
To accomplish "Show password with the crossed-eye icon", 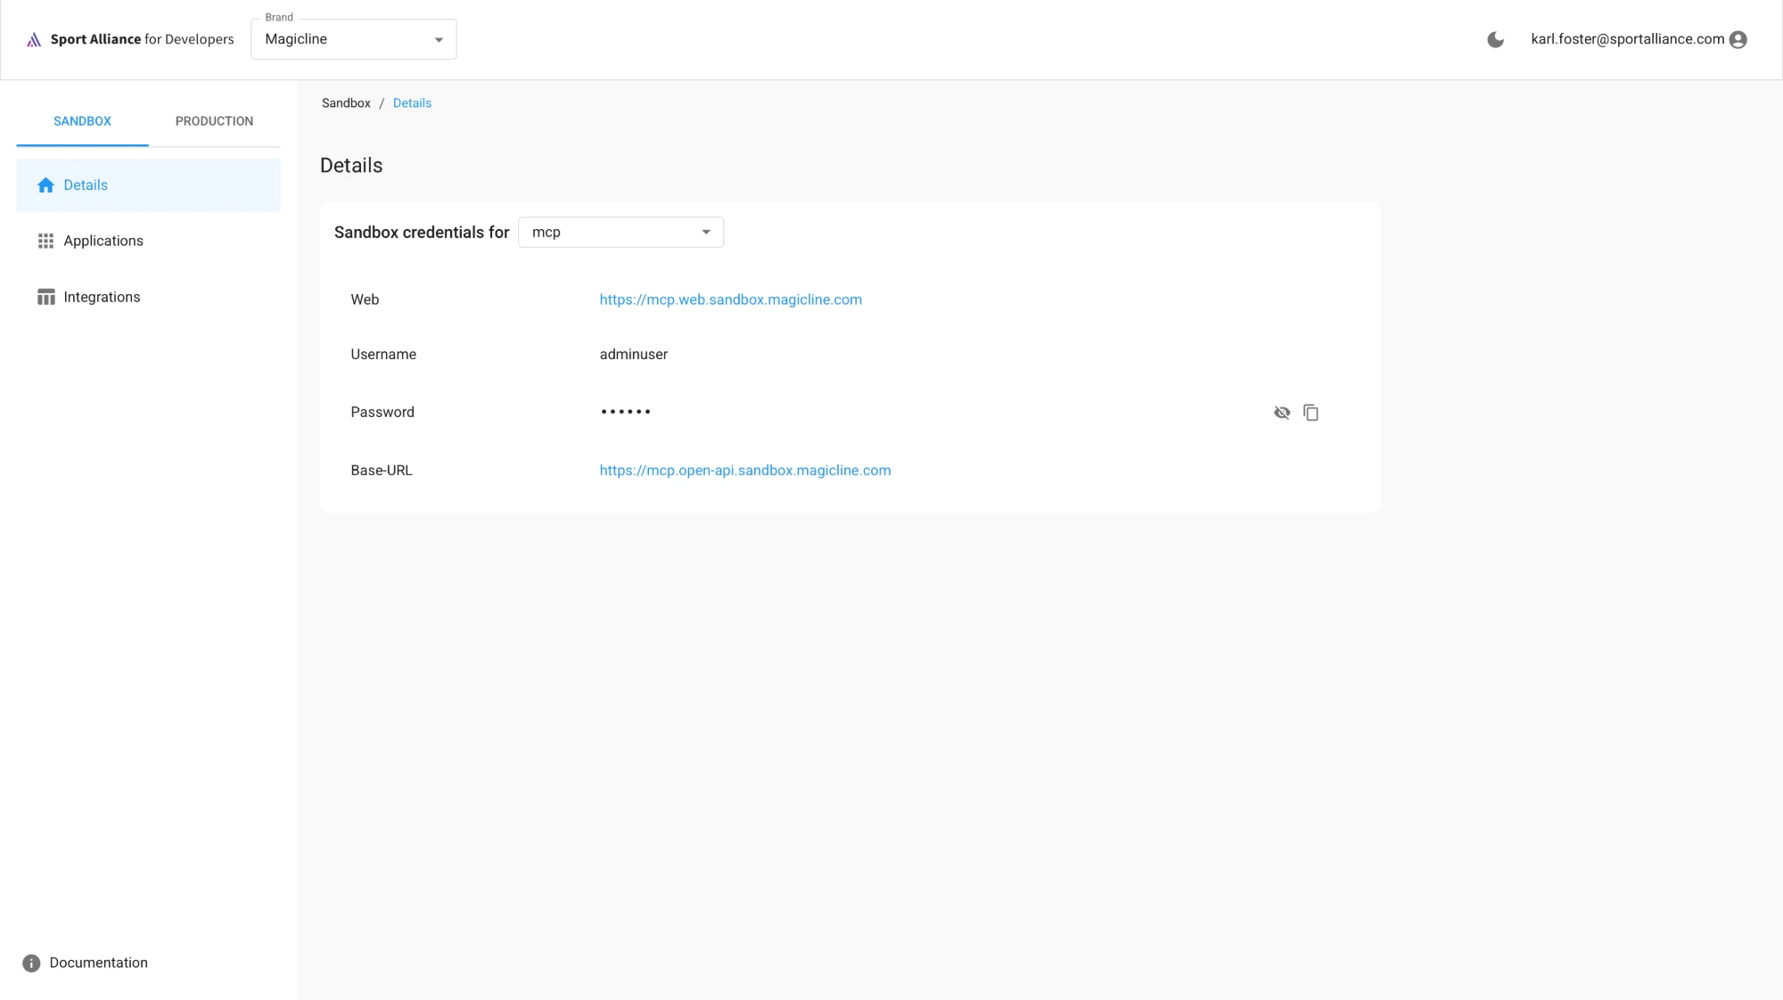I will (x=1282, y=413).
